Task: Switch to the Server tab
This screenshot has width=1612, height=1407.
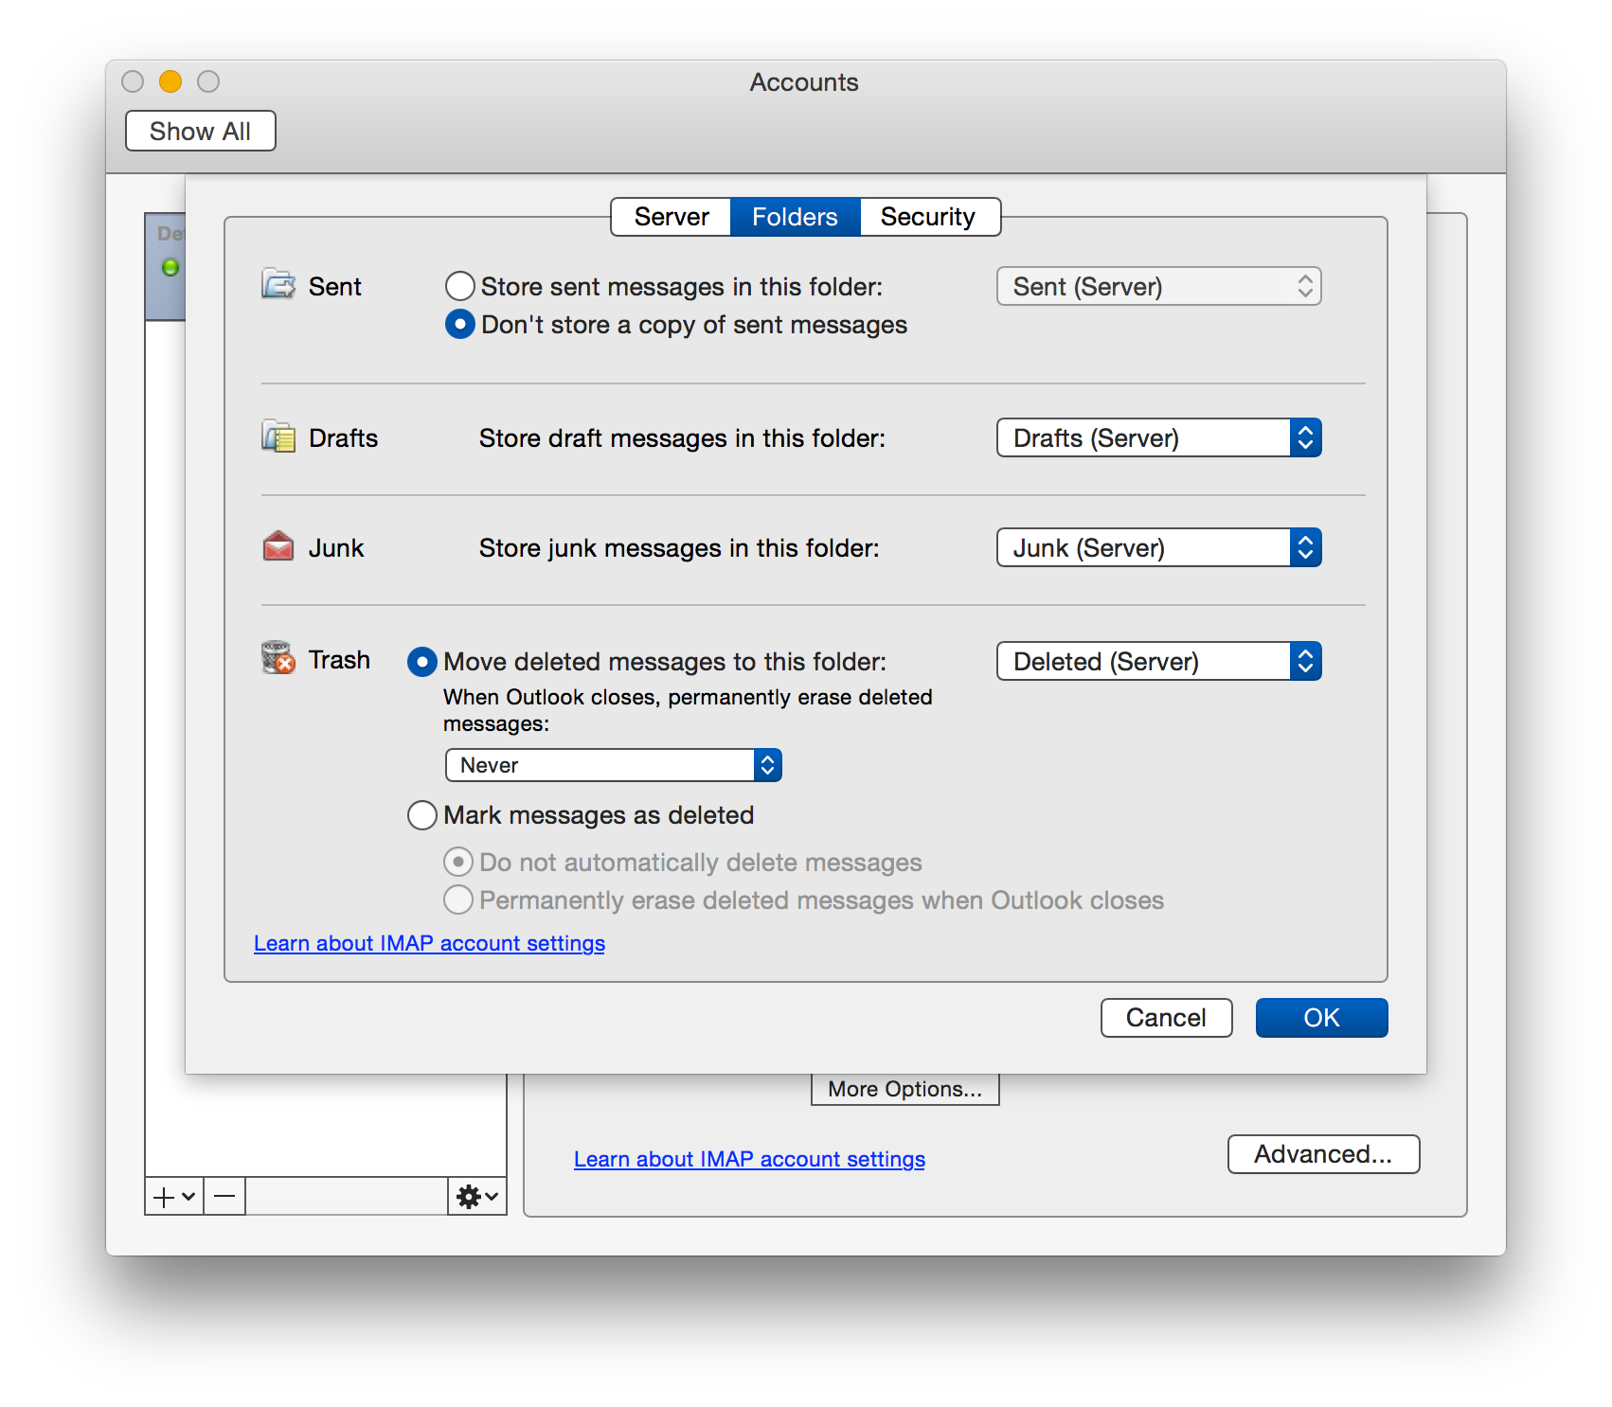Action: [671, 217]
